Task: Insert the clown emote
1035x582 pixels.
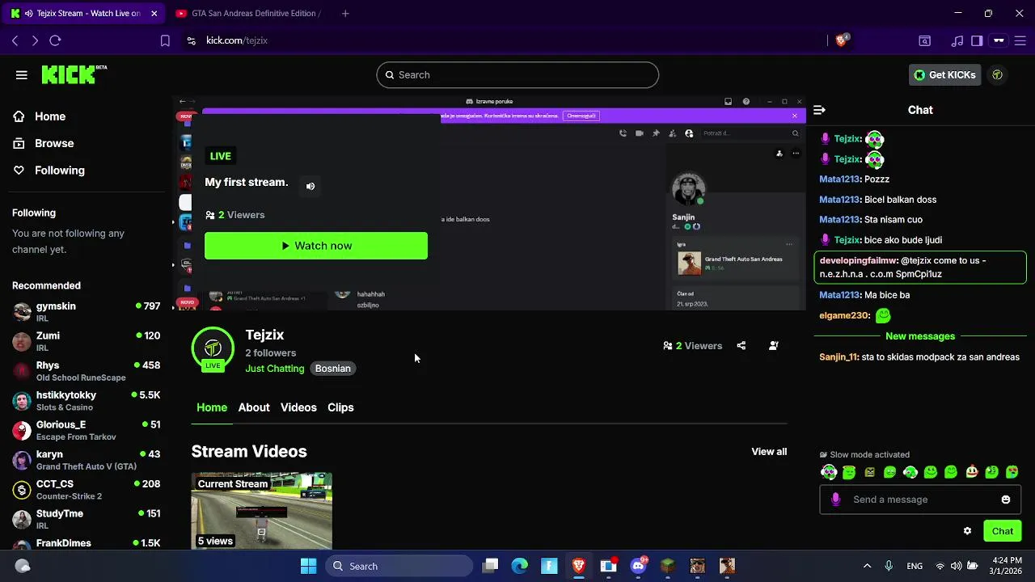Action: point(972,472)
